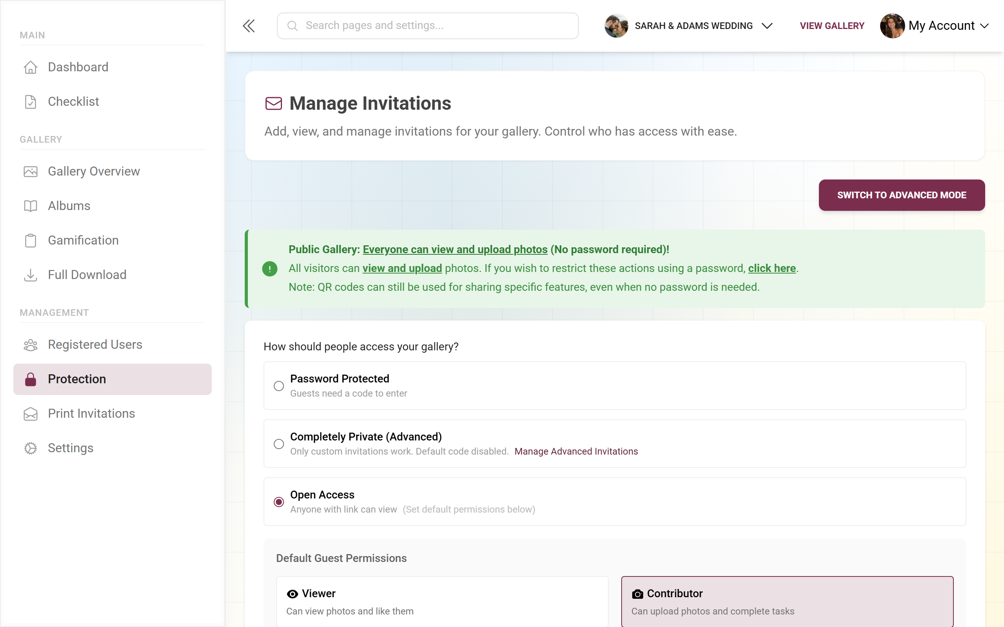
Task: Select Completely Private (Advanced) radio button
Action: tap(279, 444)
